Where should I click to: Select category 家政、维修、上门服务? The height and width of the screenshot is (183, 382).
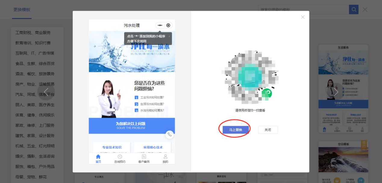tap(35, 125)
